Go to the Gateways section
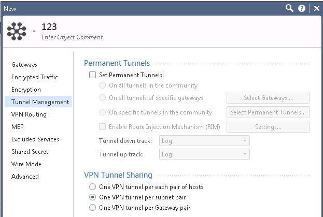This screenshot has height=217, width=323. [x=24, y=65]
